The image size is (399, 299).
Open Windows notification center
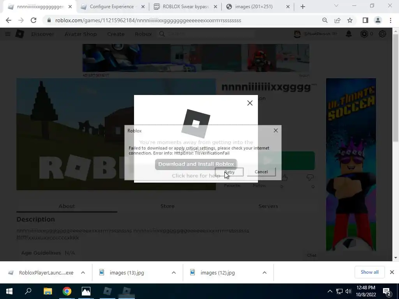tap(387, 291)
